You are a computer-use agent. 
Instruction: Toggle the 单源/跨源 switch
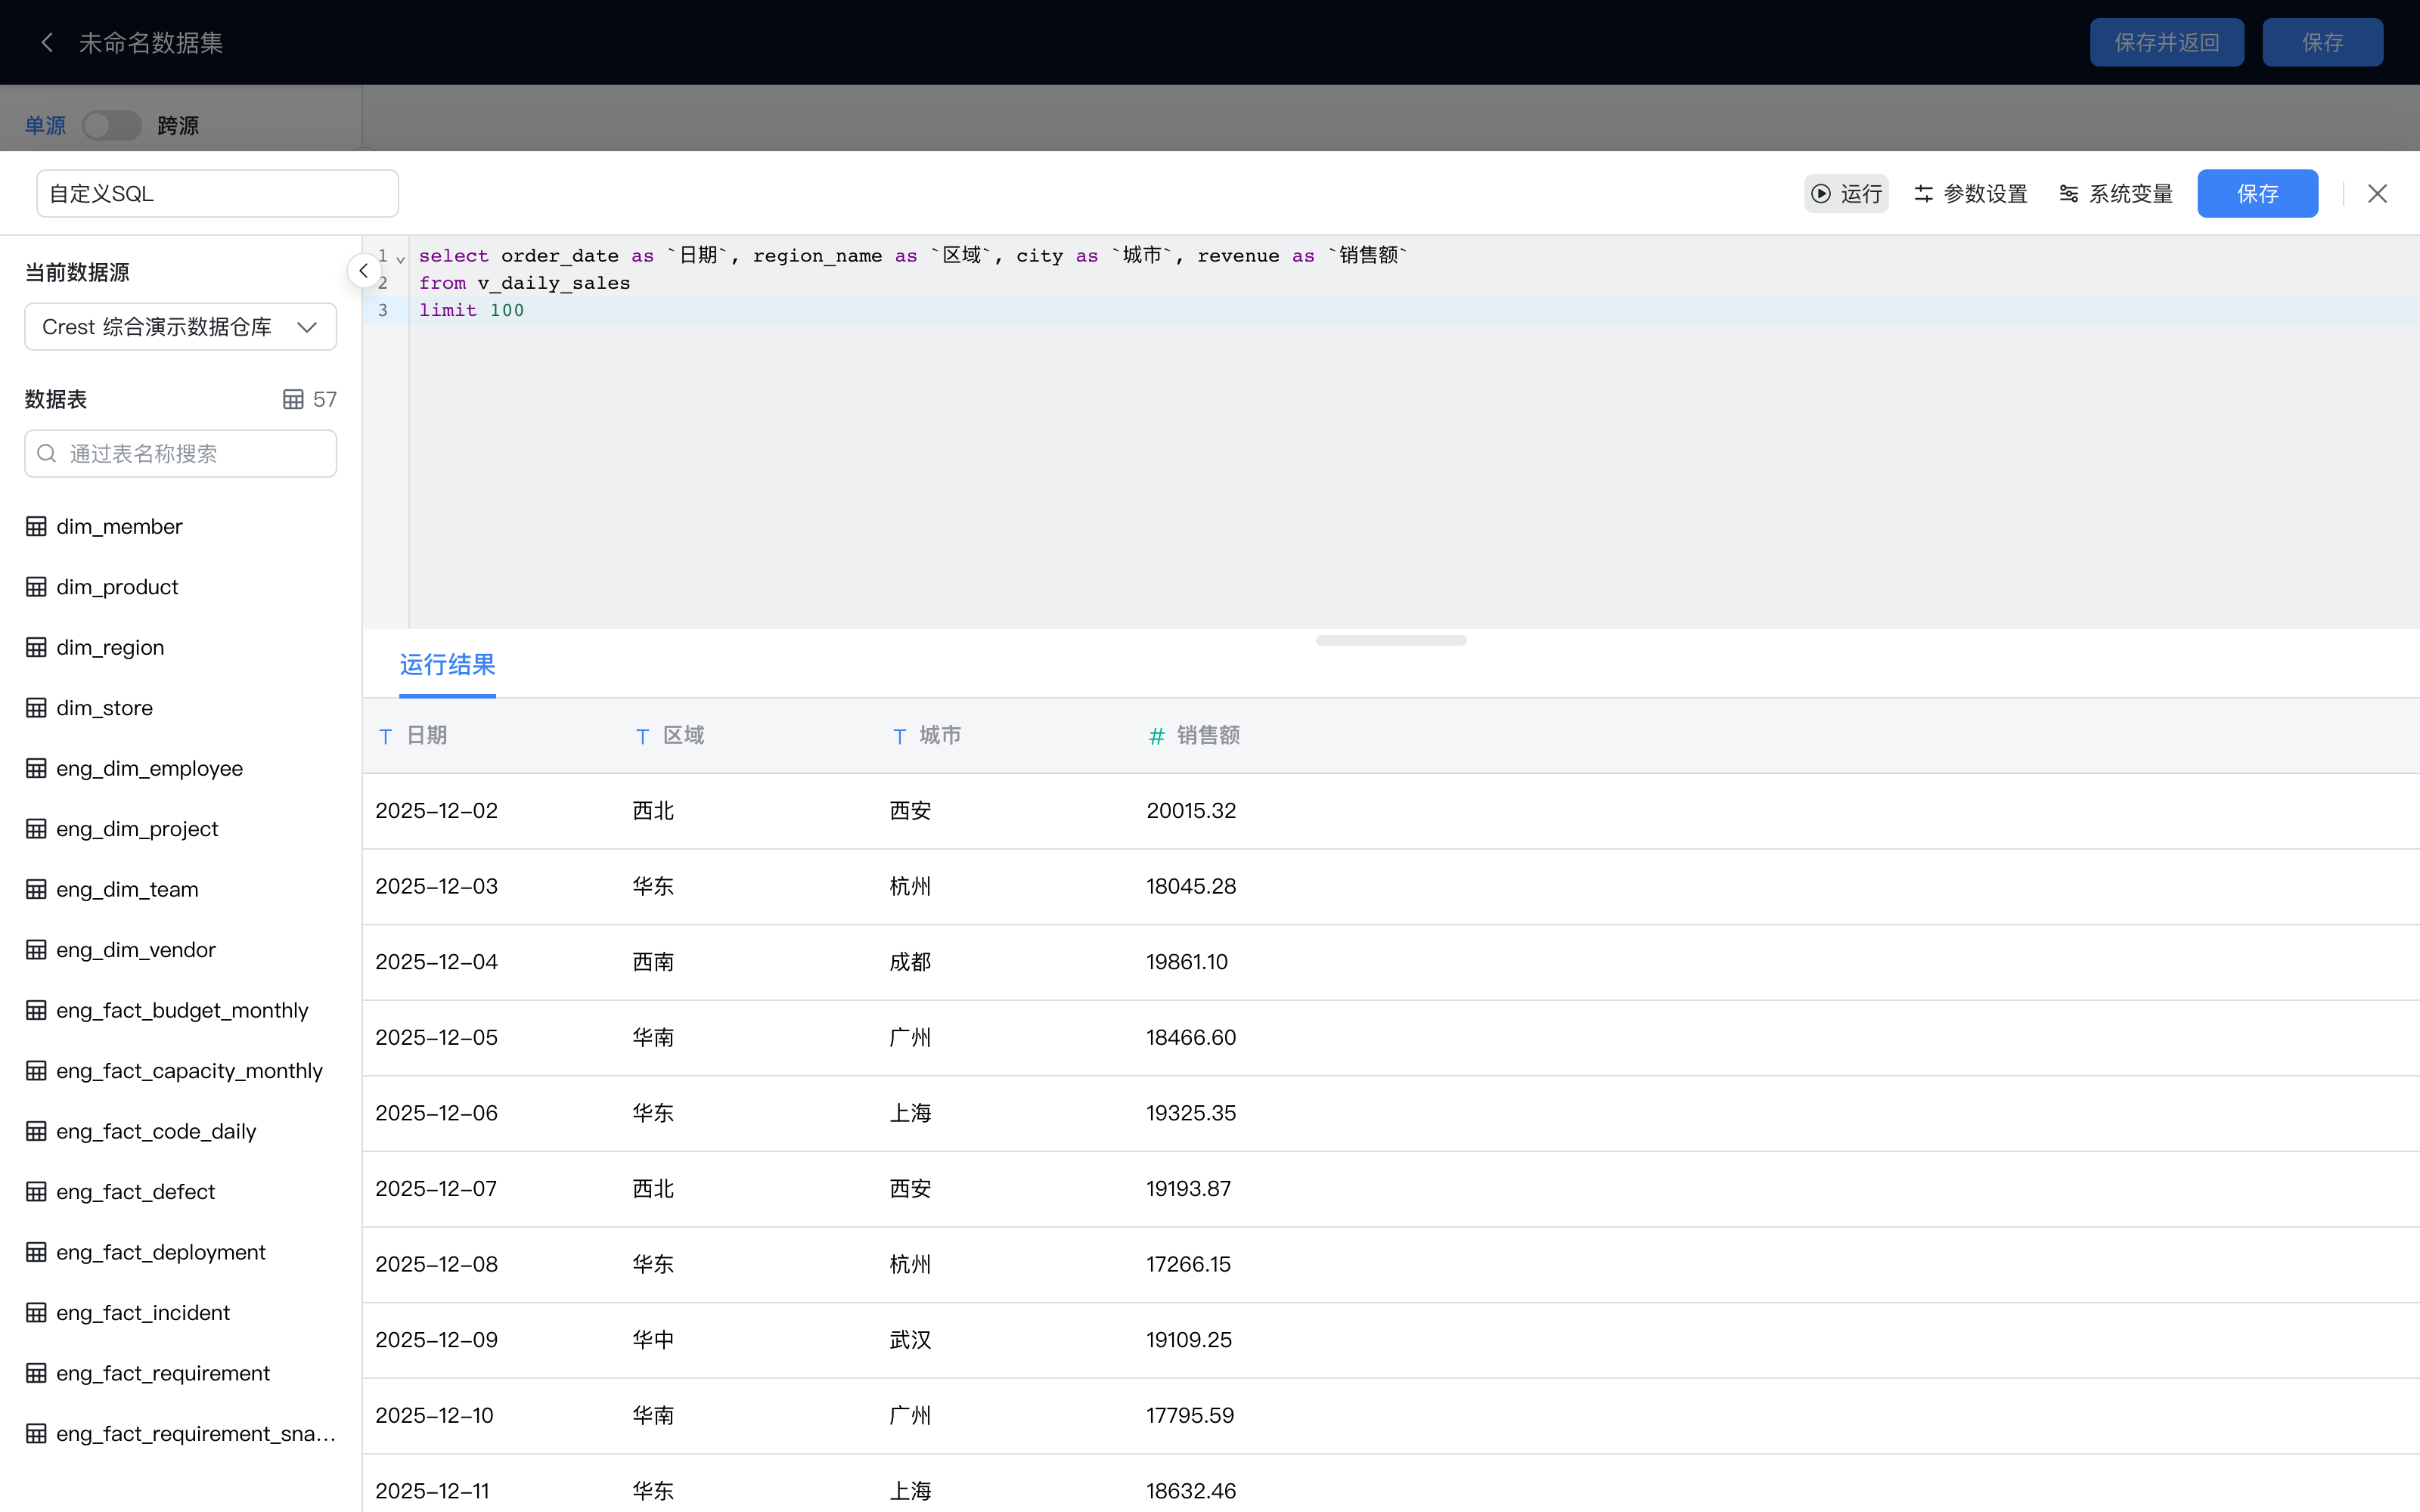tap(111, 125)
